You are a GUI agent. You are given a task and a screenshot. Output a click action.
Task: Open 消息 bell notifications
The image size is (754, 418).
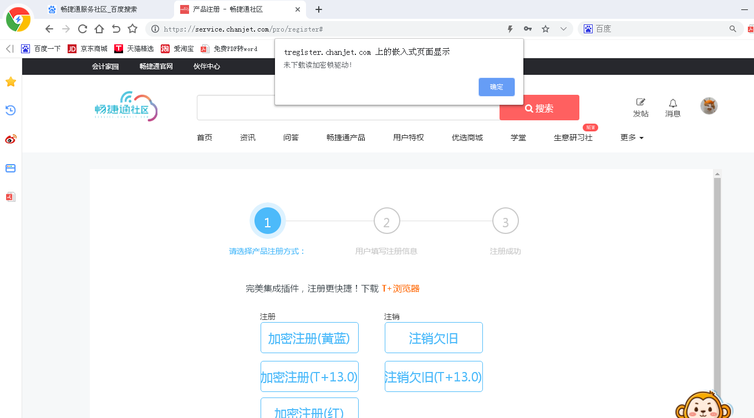[673, 108]
